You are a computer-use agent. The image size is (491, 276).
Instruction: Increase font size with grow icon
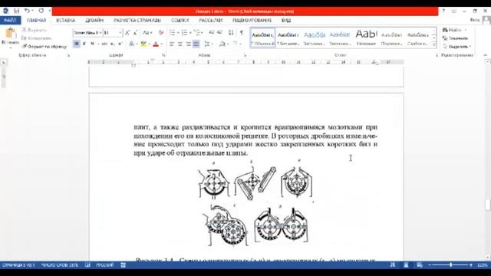click(127, 32)
